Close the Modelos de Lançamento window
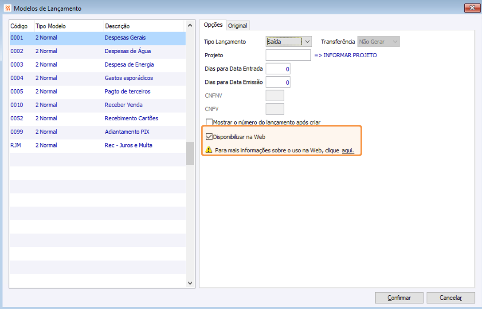Viewport: 482px width, 309px height. pos(472,8)
